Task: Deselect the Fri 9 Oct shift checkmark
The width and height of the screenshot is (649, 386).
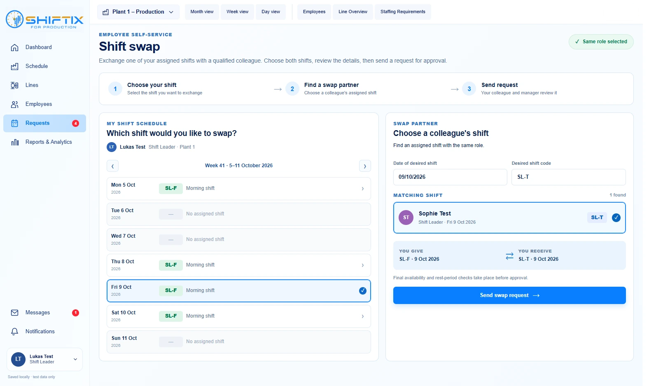Action: pyautogui.click(x=363, y=291)
